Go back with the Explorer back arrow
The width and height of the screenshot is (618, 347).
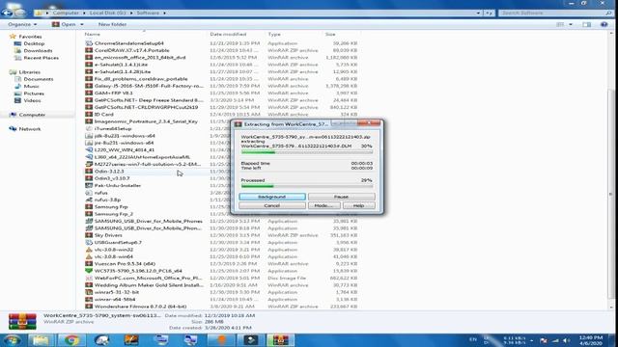click(7, 13)
